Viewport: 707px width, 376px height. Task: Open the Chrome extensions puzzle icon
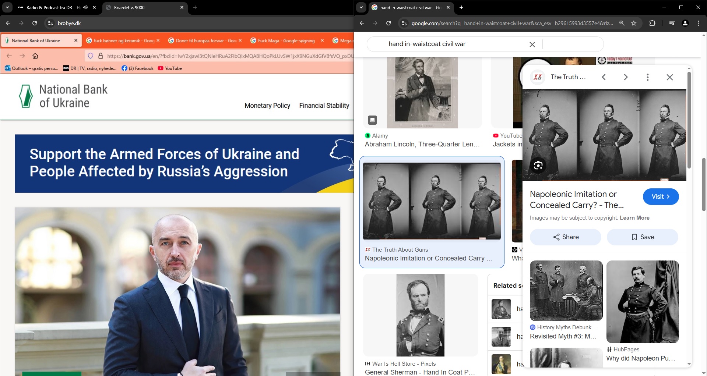652,23
